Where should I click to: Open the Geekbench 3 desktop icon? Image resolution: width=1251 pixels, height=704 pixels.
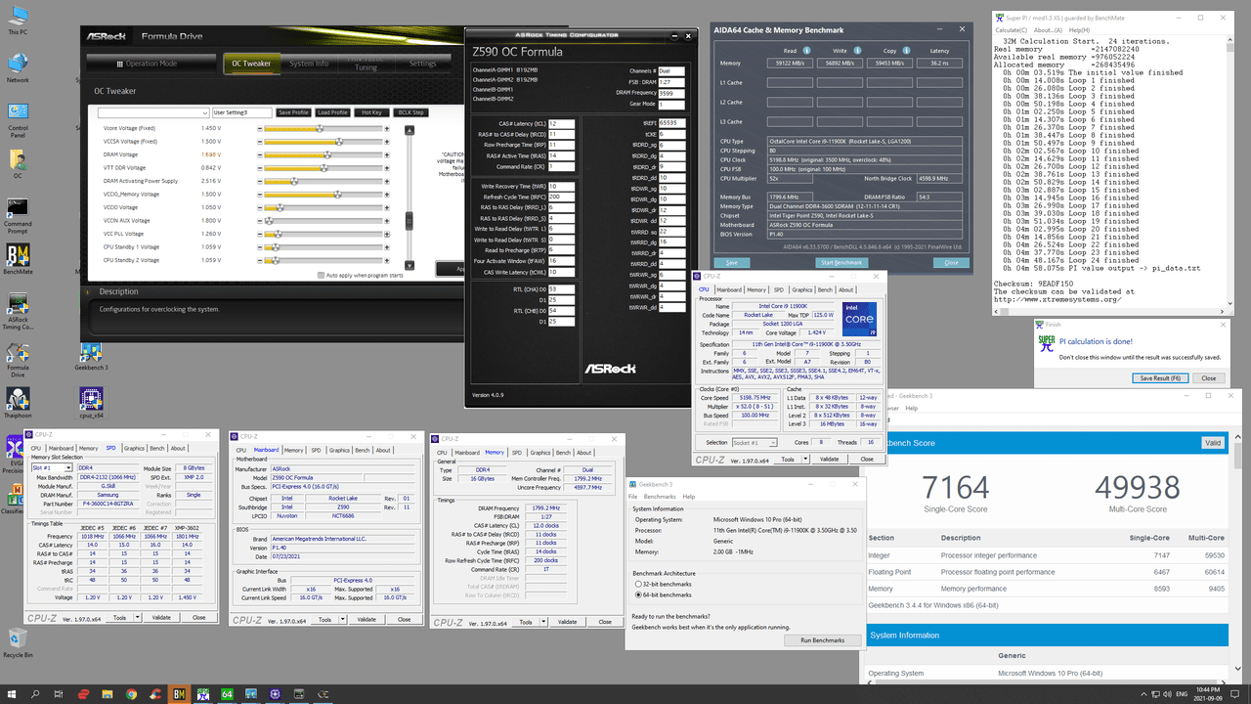[92, 358]
